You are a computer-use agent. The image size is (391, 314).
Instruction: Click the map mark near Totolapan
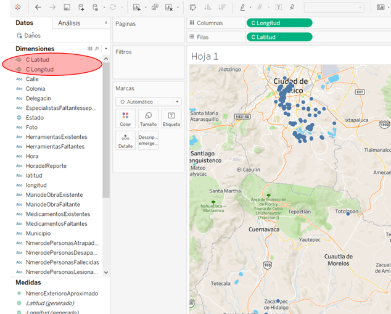click(348, 213)
